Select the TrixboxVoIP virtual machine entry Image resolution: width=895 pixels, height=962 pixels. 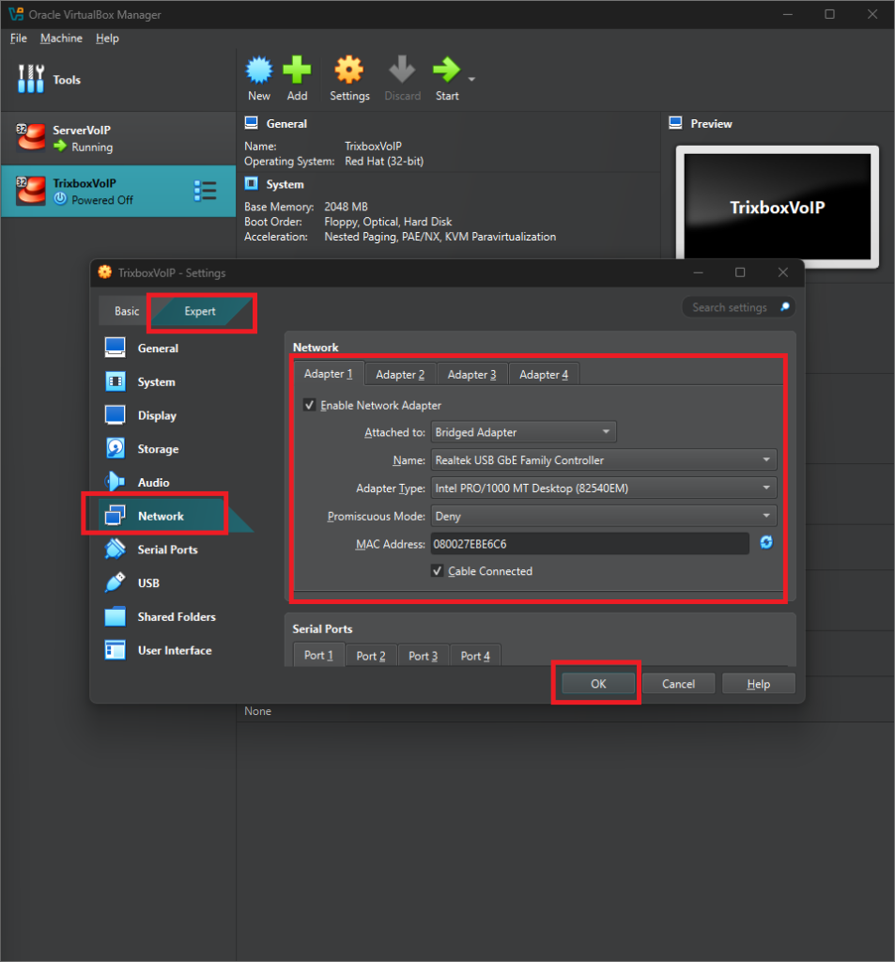pos(117,191)
